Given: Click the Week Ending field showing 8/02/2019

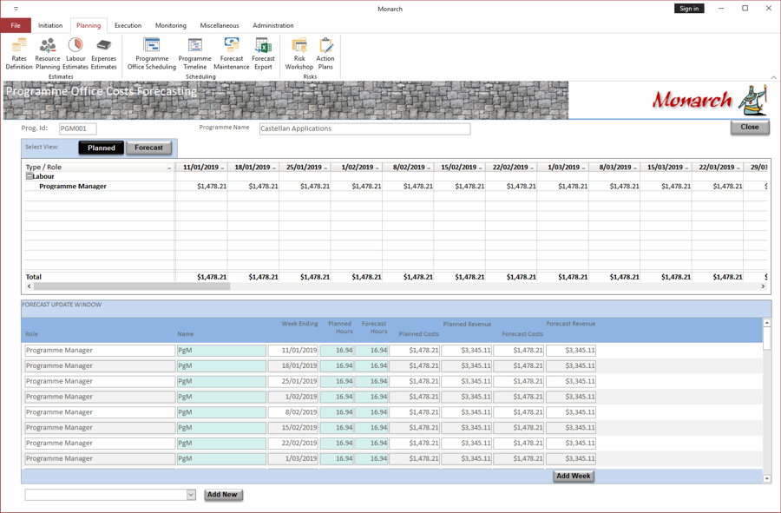Looking at the screenshot, I should click(293, 412).
